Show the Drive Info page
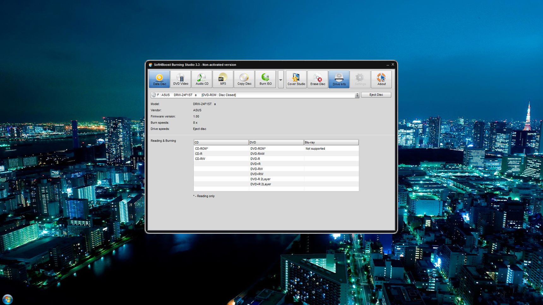The height and width of the screenshot is (305, 543). click(x=339, y=79)
